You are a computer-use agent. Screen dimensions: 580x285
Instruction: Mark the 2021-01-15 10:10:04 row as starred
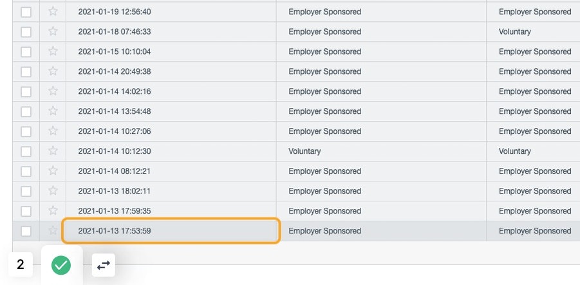pos(53,51)
